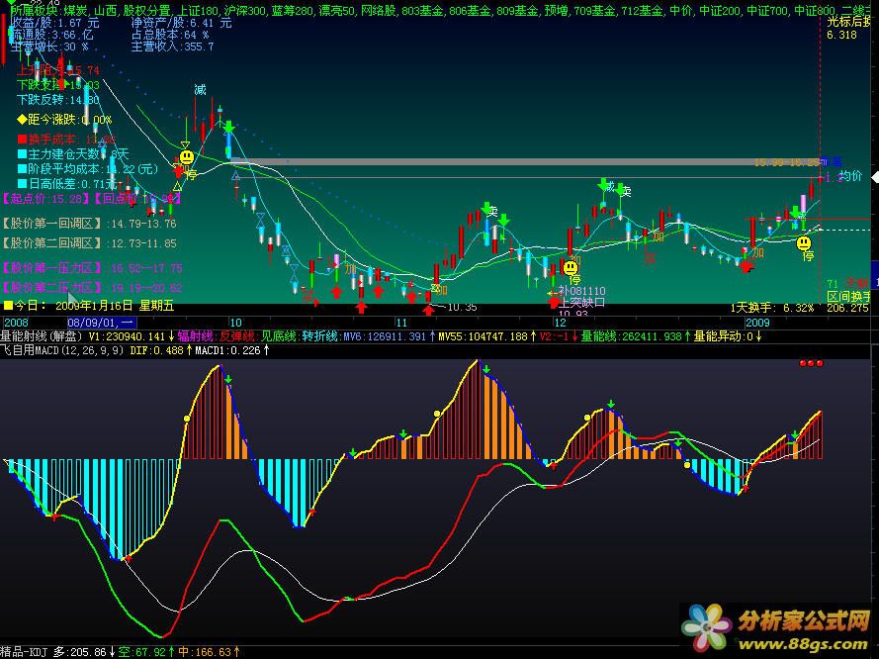The width and height of the screenshot is (879, 659).
Task: Click the 辐射线 legend label
Action: pyautogui.click(x=196, y=336)
